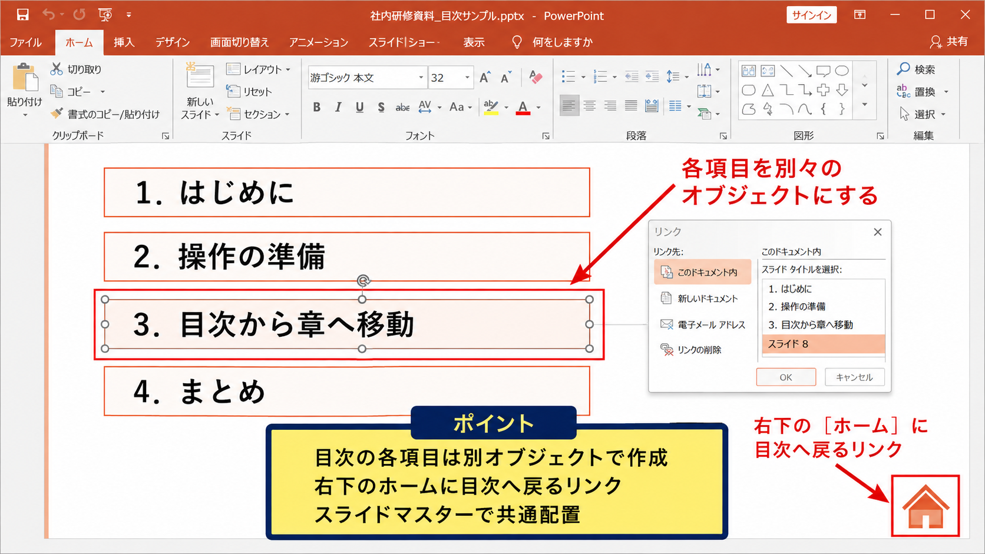Open the font size 32 dropdown
Screen dimensions: 985x554
coord(467,78)
